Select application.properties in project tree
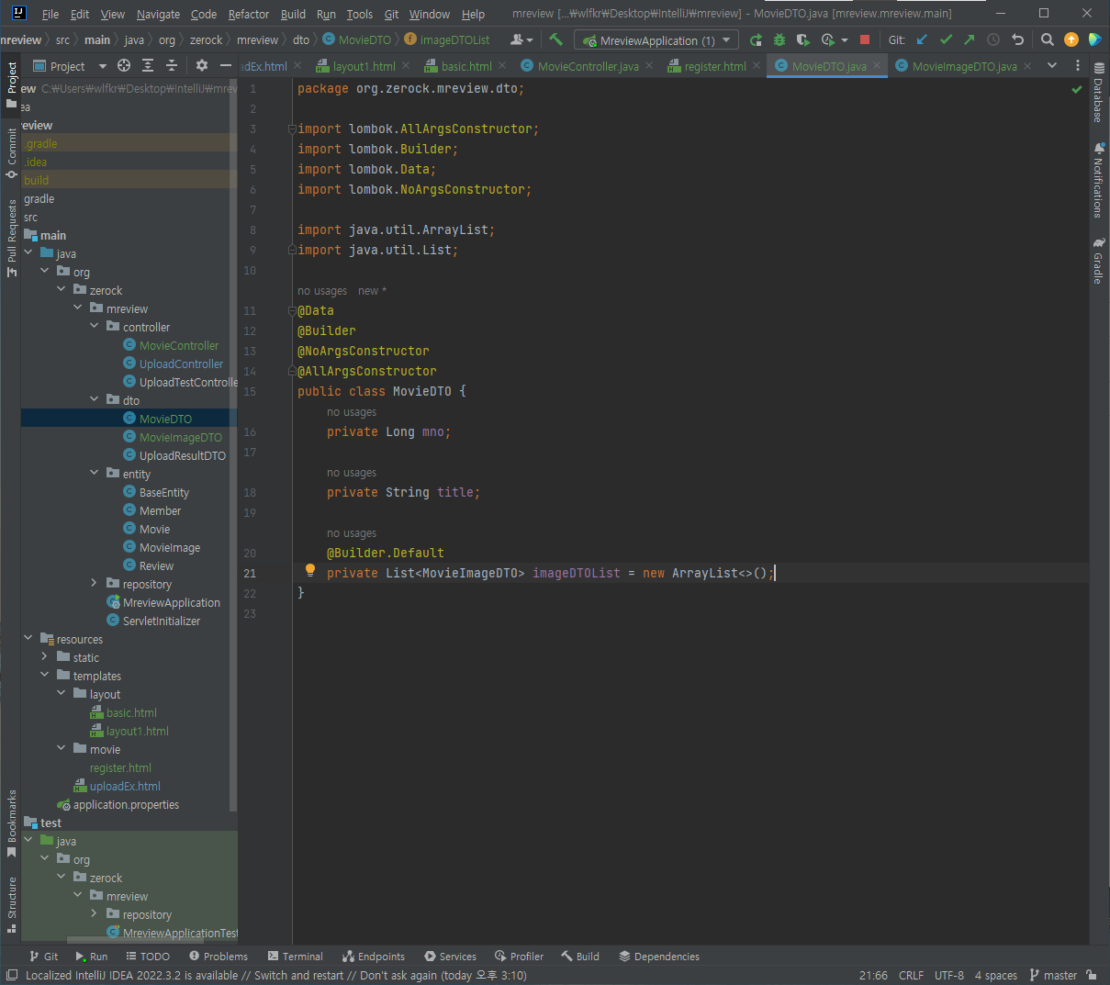Viewport: 1110px width, 985px height. [x=126, y=804]
